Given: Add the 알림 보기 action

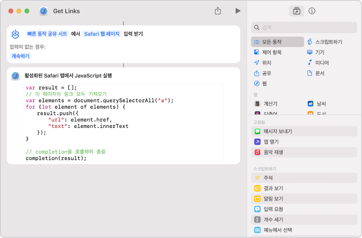Looking at the screenshot, I should (304, 198).
